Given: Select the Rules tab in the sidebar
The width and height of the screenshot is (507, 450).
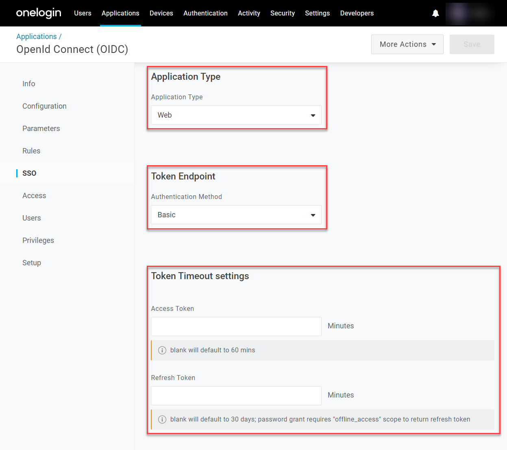Looking at the screenshot, I should click(31, 151).
